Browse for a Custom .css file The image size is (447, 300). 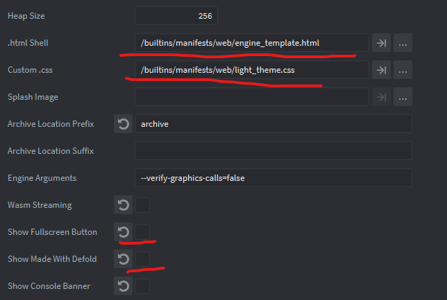pyautogui.click(x=403, y=70)
